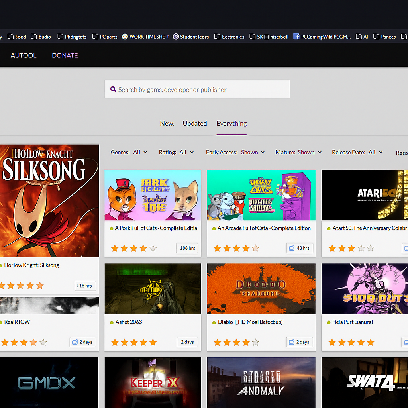Open the PC parts bookmark folder

pos(105,37)
